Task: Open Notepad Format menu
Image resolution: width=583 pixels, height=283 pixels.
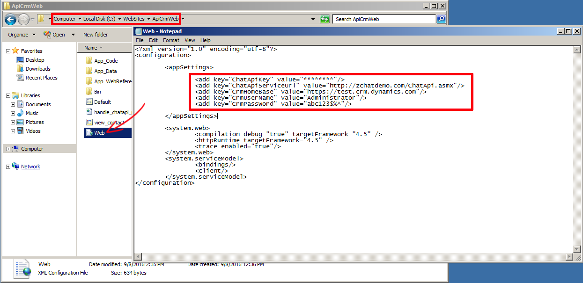Action: [171, 40]
